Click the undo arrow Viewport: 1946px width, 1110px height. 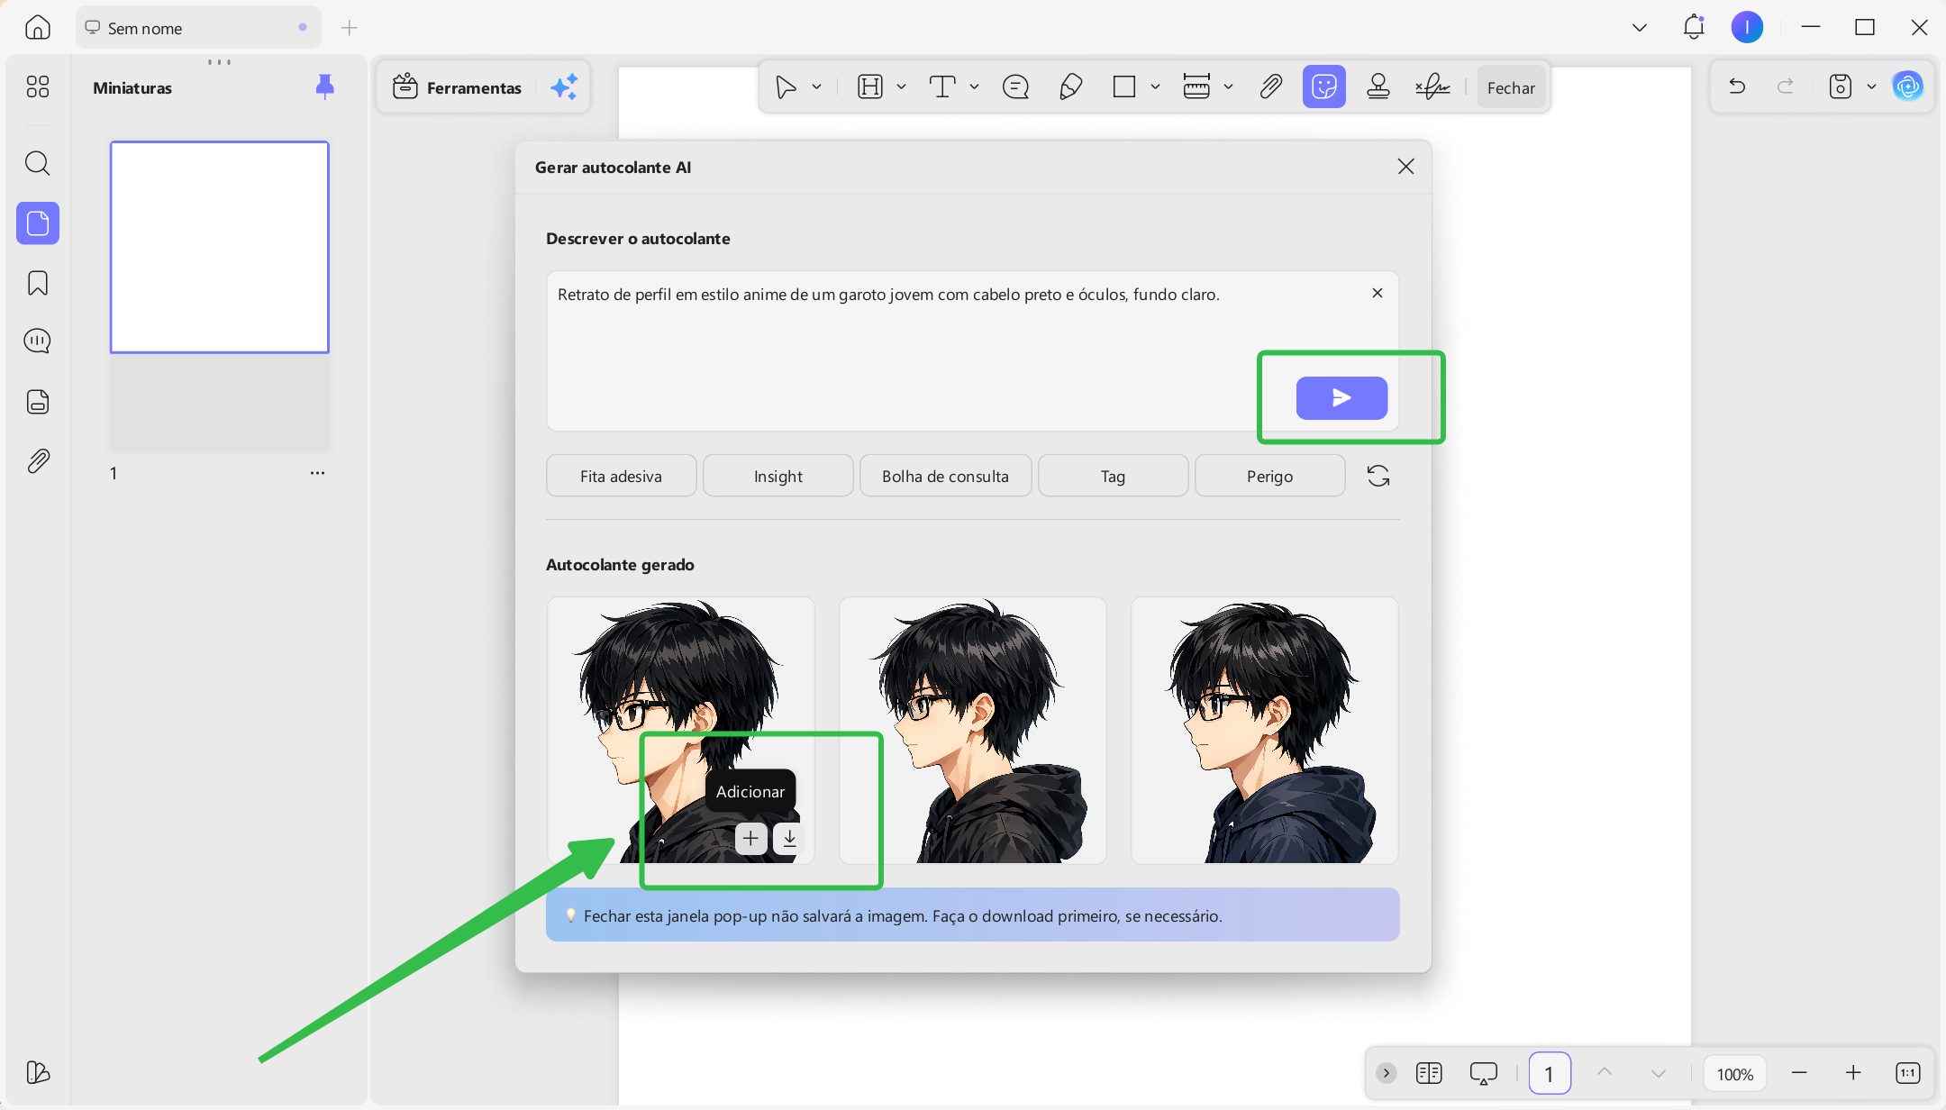tap(1737, 86)
